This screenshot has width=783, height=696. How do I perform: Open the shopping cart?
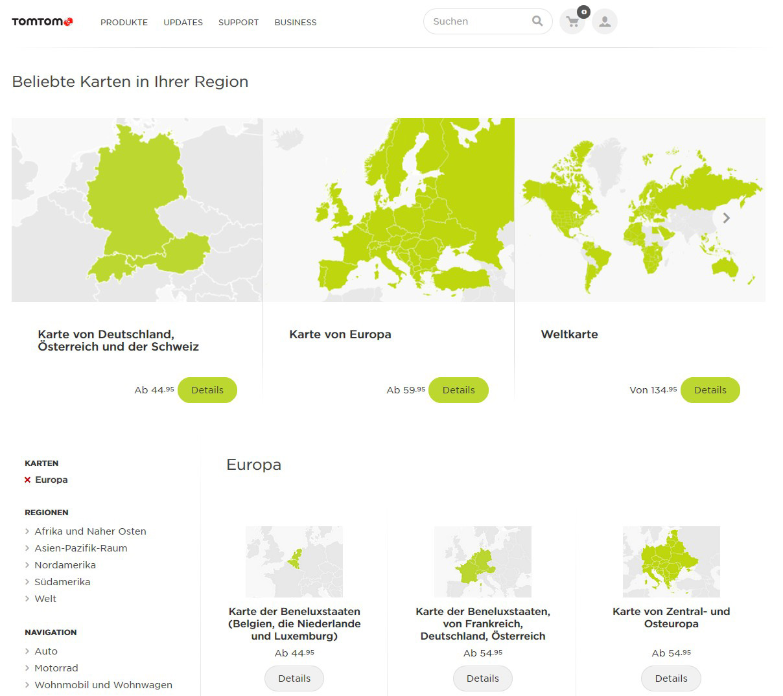click(x=572, y=22)
